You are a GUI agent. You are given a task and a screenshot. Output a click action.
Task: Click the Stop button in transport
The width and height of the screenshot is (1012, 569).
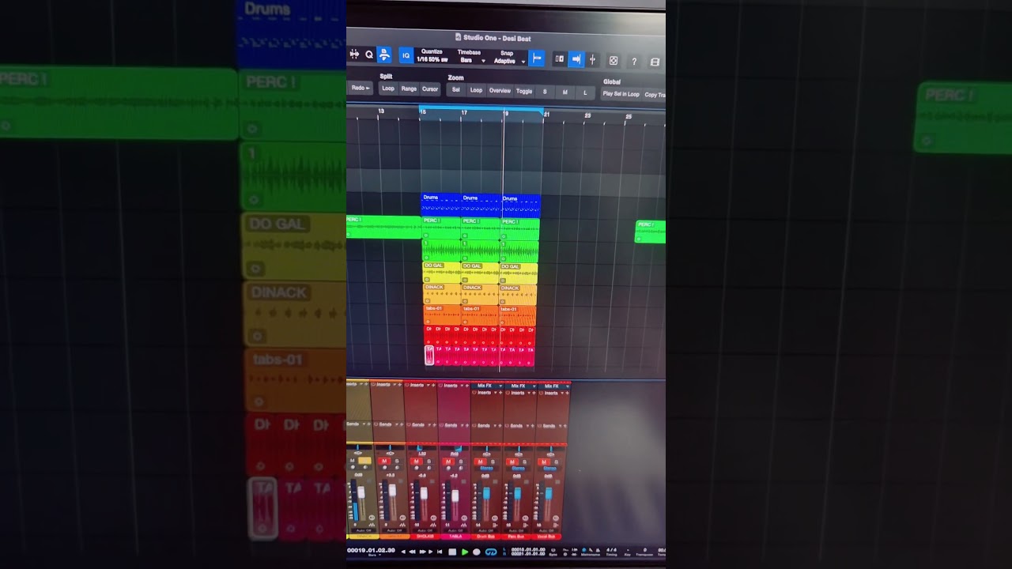pyautogui.click(x=452, y=552)
